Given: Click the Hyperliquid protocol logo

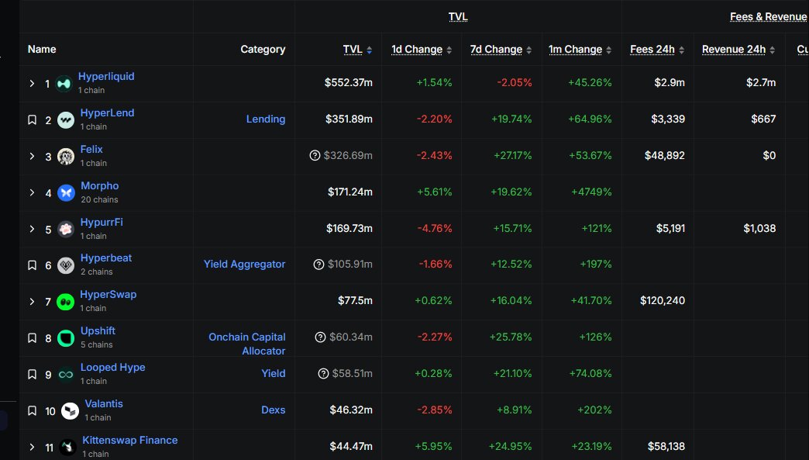Looking at the screenshot, I should 64,84.
